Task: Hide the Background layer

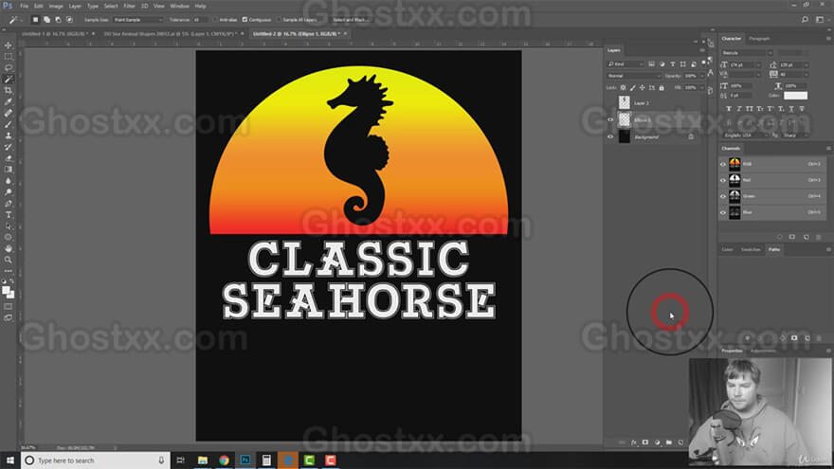Action: coord(610,136)
